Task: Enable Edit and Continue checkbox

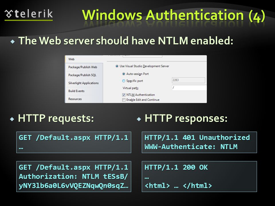Action: 124,100
